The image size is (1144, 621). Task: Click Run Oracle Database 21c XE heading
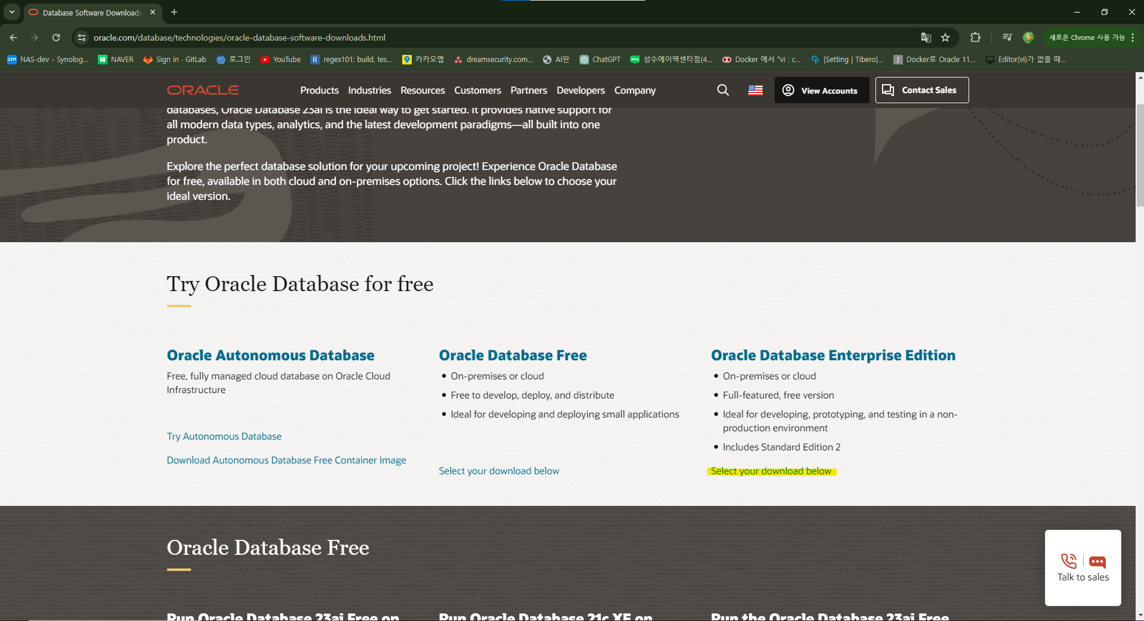(545, 616)
